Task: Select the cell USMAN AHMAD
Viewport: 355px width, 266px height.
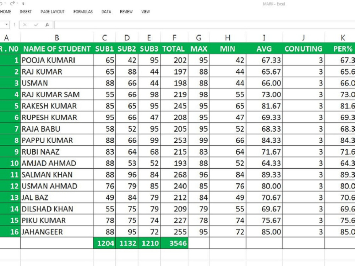Action: (57, 186)
